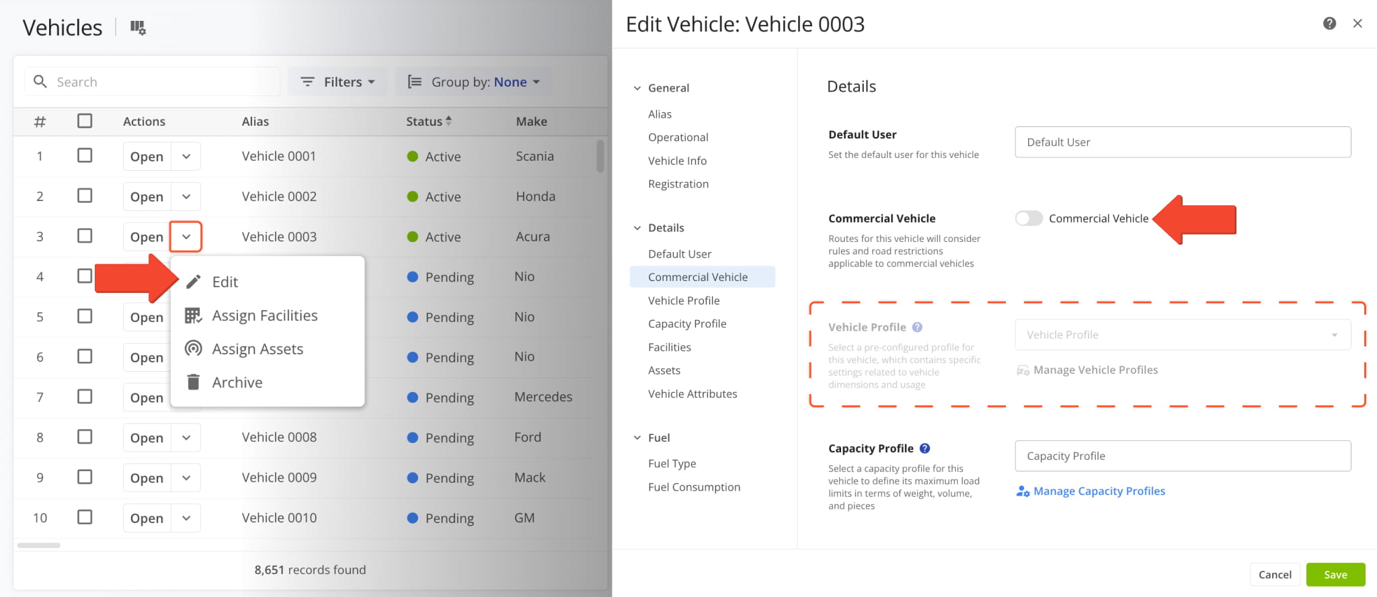
Task: Go to Registration section
Action: (x=678, y=184)
